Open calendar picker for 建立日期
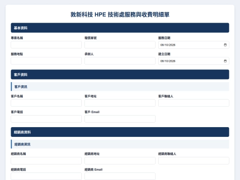 pyautogui.click(x=225, y=61)
